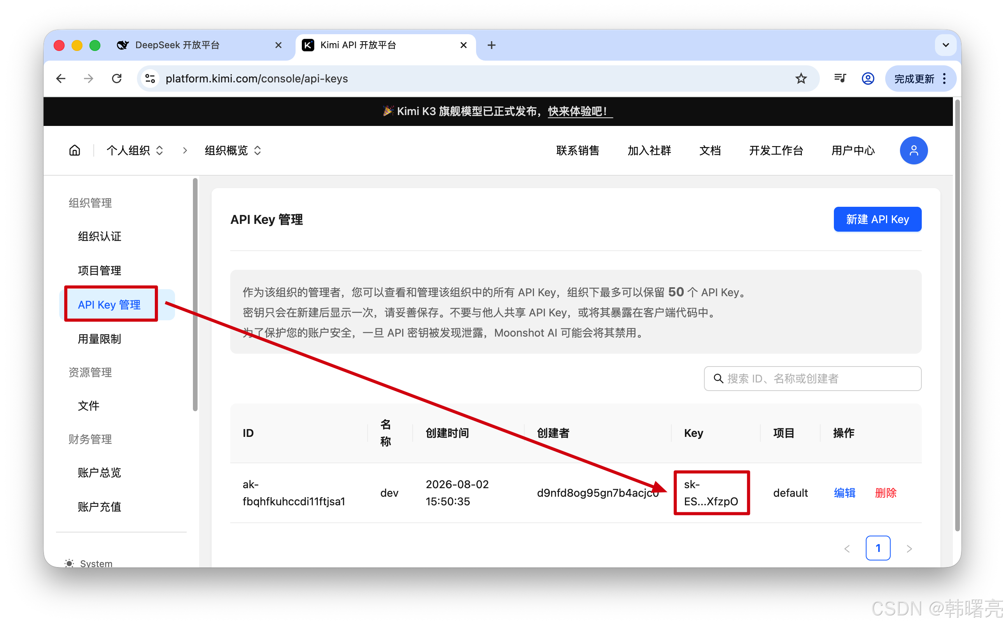Viewport: 1005px width, 625px height.
Task: Click the key ID ak-fbqhfkuhccdi11ftjsa1
Action: [294, 493]
